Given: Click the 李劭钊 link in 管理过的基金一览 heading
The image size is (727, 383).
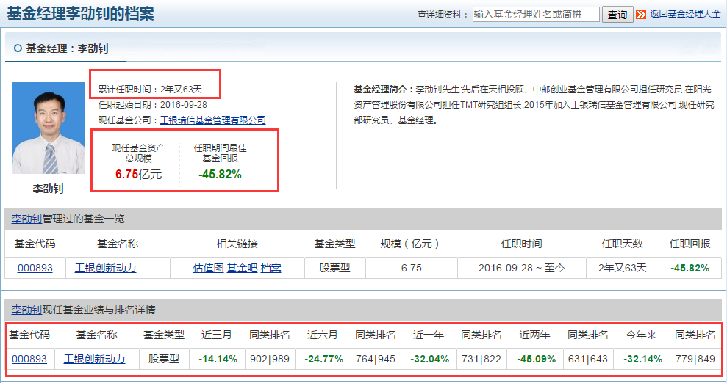Looking at the screenshot, I should 26,219.
